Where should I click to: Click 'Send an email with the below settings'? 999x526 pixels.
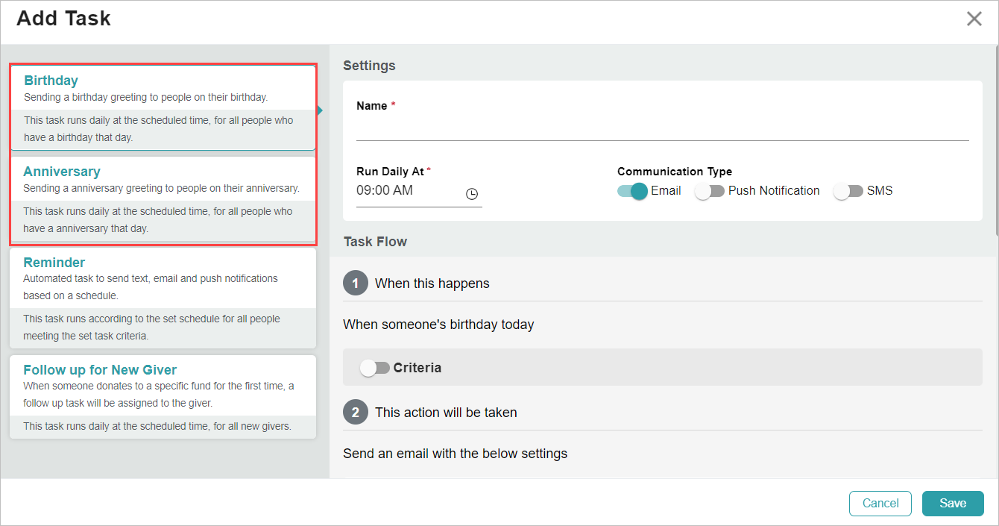click(455, 454)
